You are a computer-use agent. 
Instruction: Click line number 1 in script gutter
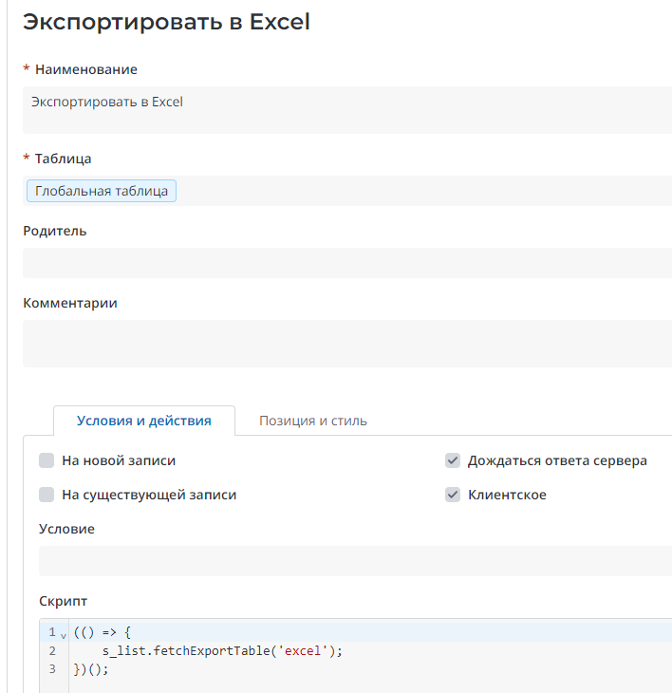point(52,632)
